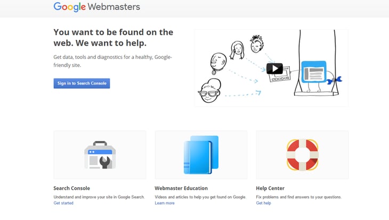Click Sign in to Search Console button

click(x=82, y=83)
